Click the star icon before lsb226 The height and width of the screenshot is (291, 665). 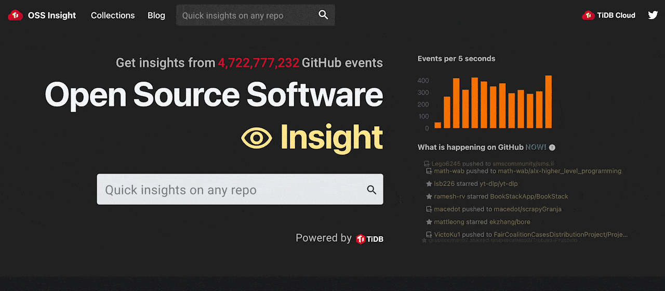click(x=429, y=183)
